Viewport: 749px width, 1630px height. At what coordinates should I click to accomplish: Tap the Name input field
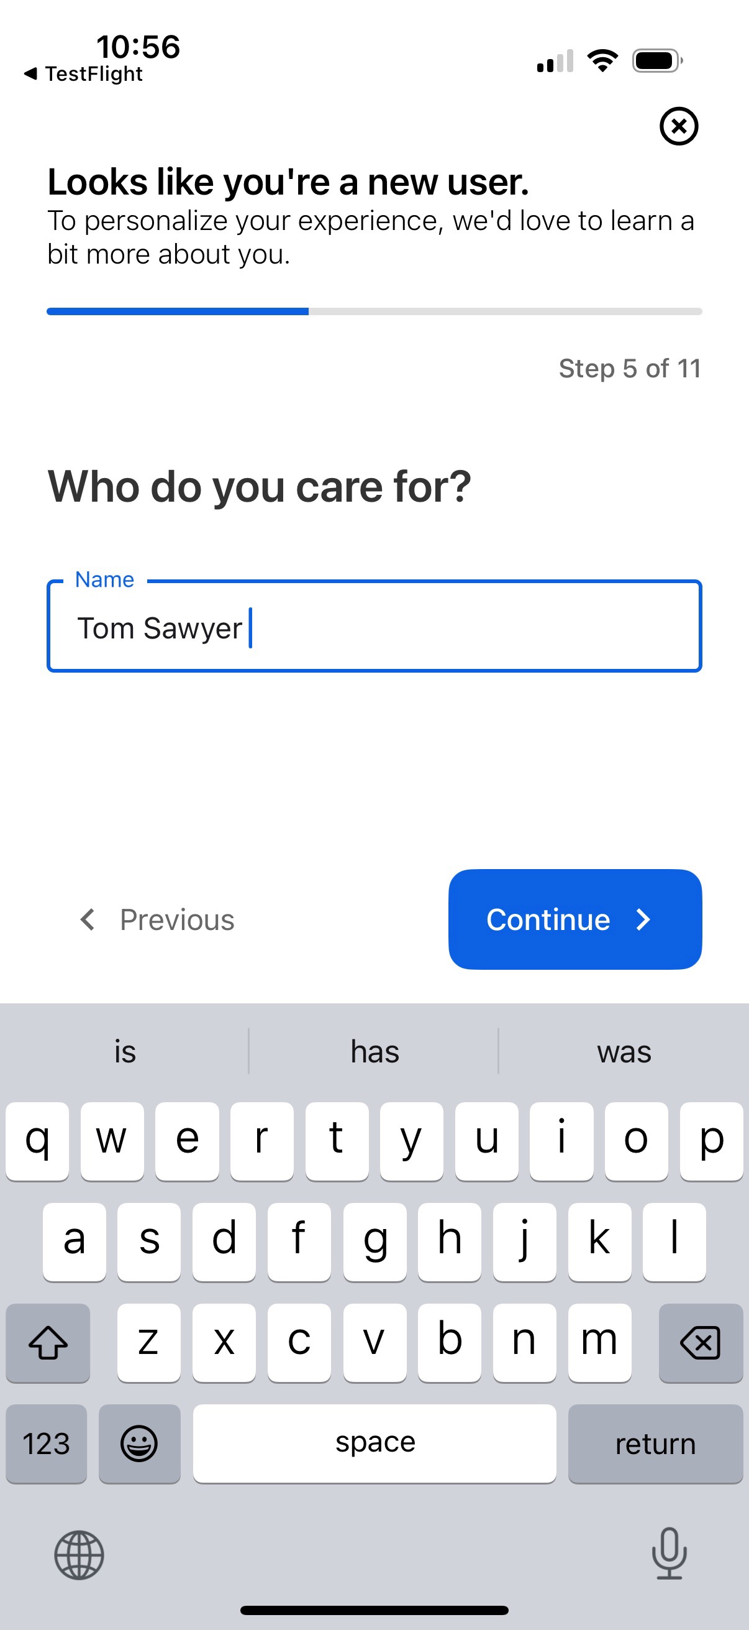pos(374,627)
